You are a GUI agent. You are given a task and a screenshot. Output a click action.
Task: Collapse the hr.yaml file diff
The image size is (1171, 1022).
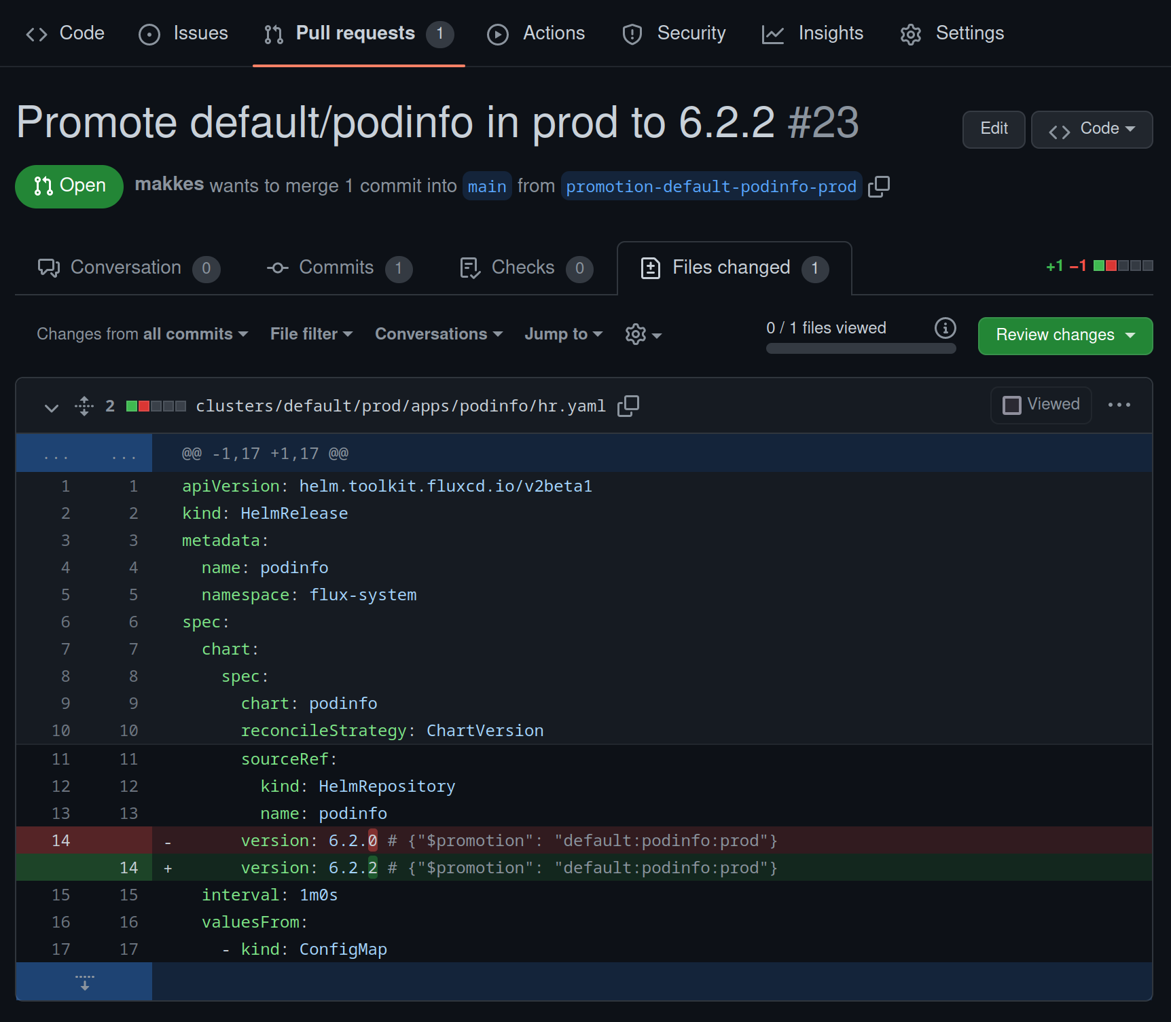[52, 407]
